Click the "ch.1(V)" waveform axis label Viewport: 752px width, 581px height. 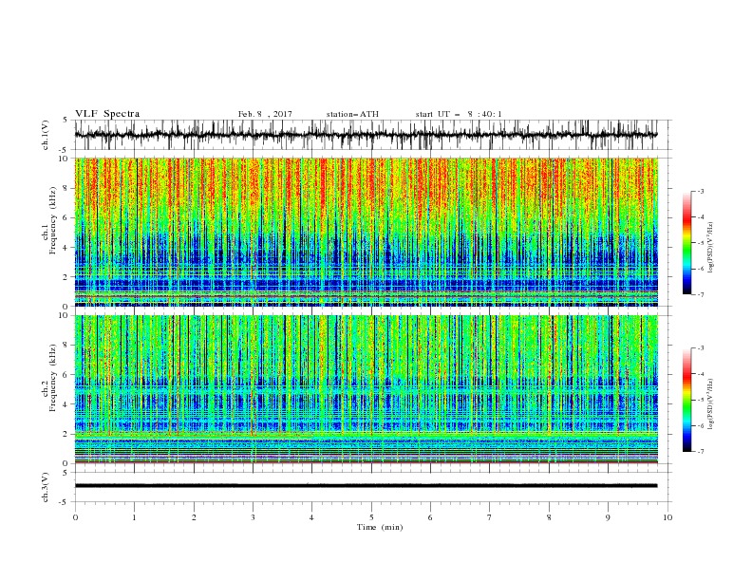[x=46, y=135]
